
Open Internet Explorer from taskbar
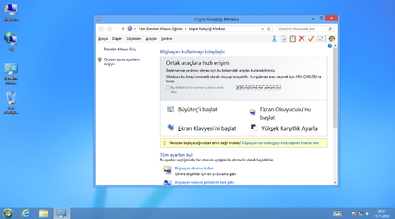[x=26, y=214]
